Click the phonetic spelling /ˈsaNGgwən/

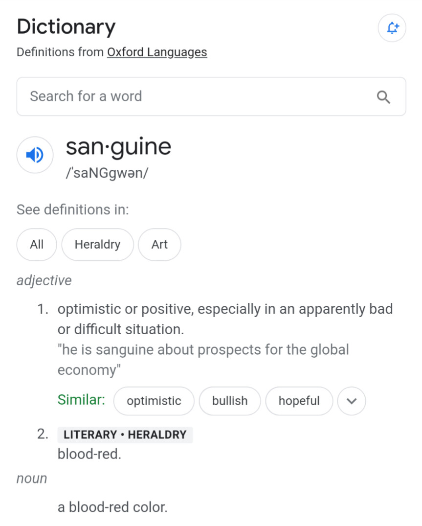107,173
